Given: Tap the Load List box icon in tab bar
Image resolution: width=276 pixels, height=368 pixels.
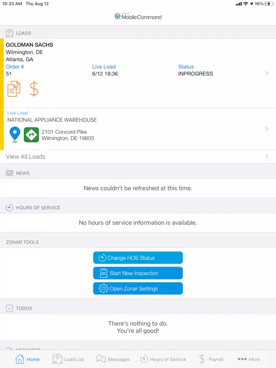Looking at the screenshot, I should [x=57, y=359].
